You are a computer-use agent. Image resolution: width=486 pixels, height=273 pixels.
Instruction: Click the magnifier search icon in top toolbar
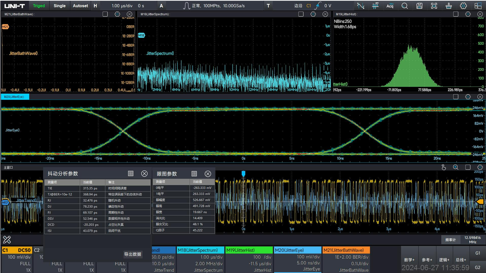pos(405,6)
